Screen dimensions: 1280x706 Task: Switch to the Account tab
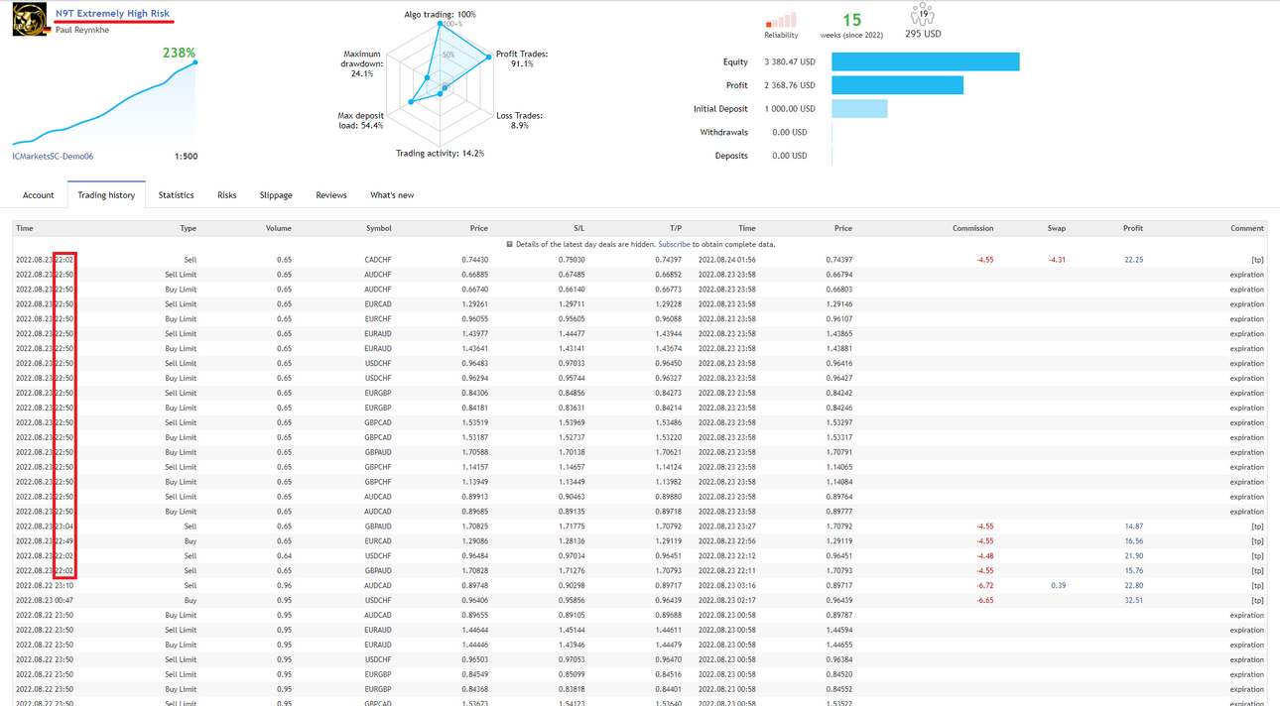click(39, 195)
